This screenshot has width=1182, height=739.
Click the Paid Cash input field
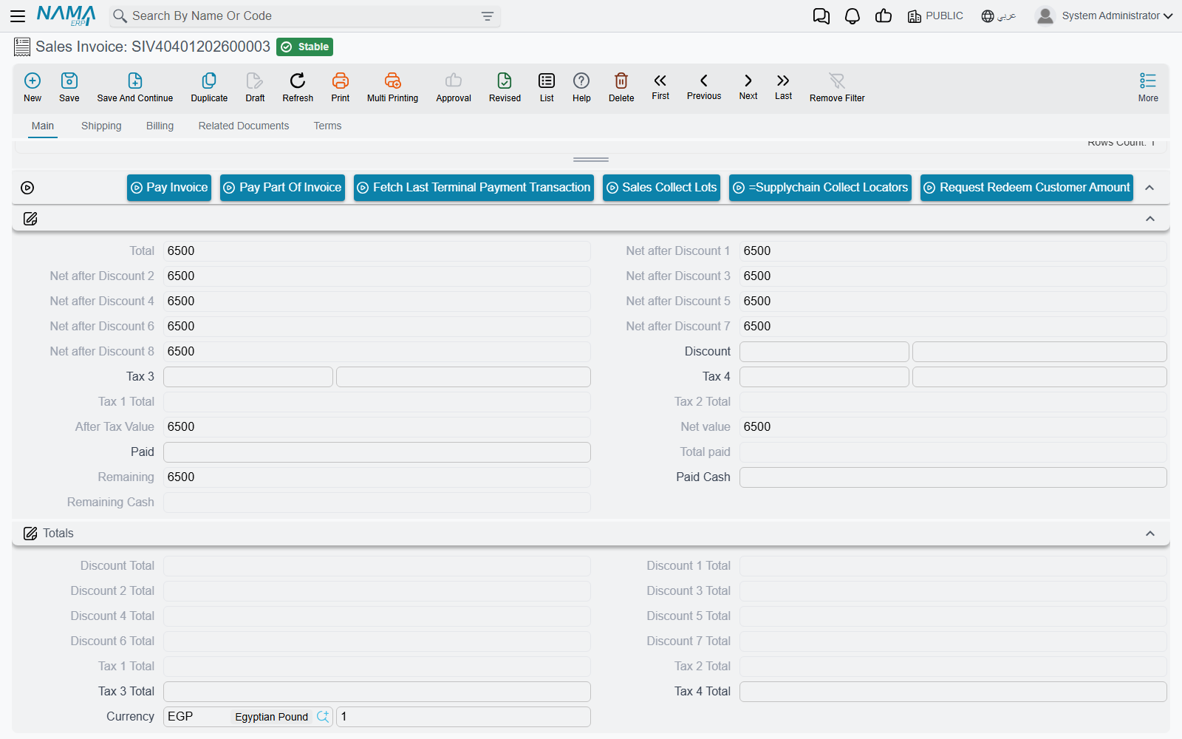coord(953,477)
